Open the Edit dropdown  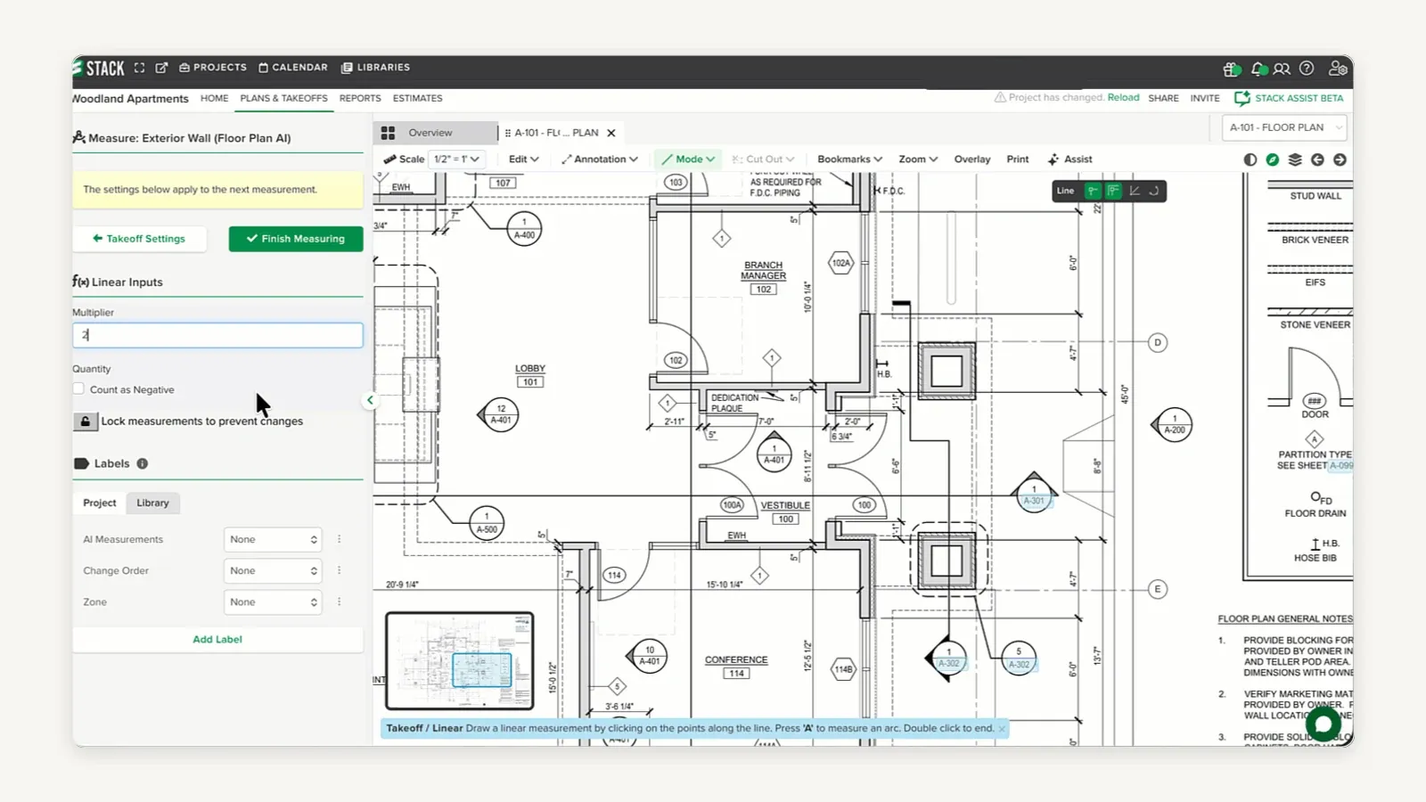coord(524,160)
